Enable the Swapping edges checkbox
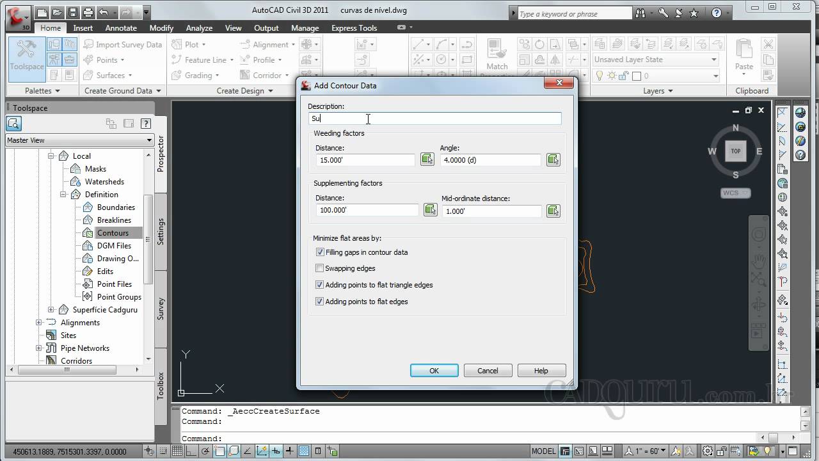 point(320,268)
